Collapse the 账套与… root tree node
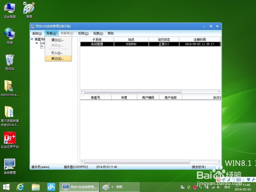Image resolution: width=256 pixels, height=192 pixels. [x=32, y=39]
